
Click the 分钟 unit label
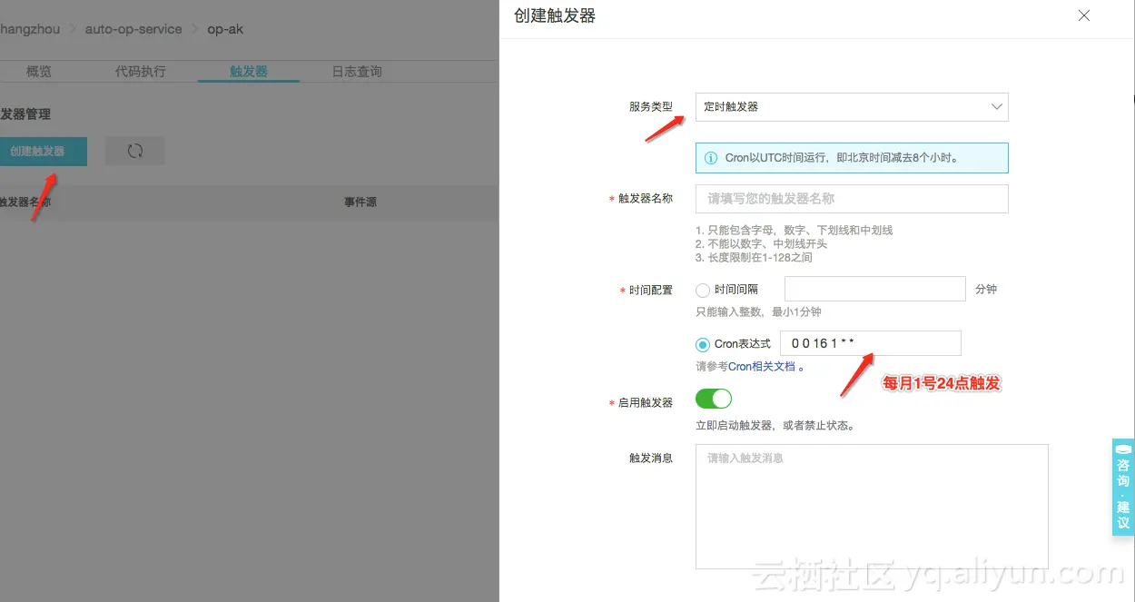(x=986, y=289)
